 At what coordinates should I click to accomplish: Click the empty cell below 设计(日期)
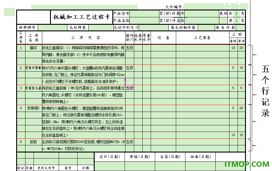click(110, 166)
